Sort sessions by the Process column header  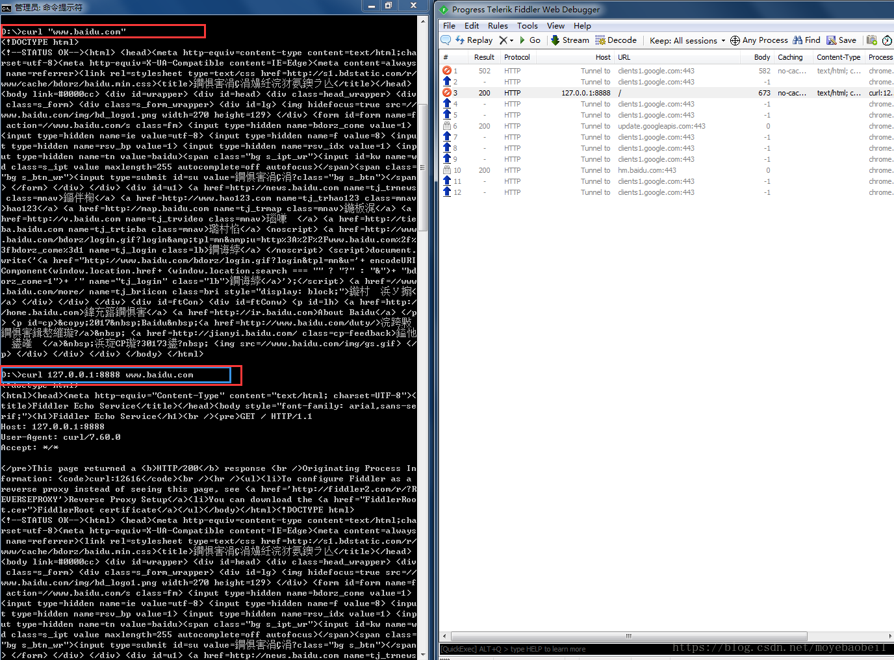pos(880,57)
